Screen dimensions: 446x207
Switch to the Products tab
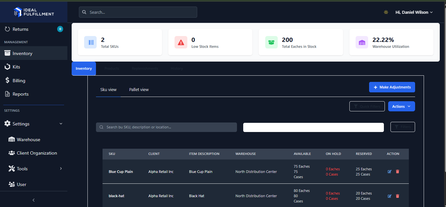[x=112, y=68]
